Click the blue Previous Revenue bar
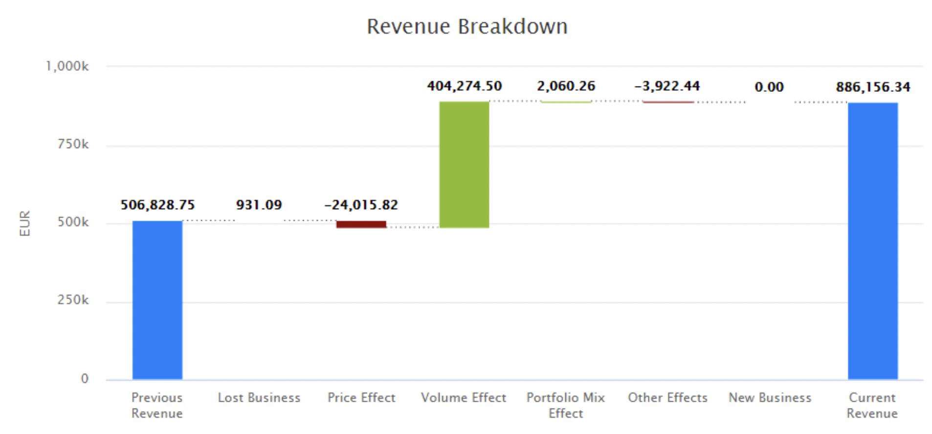This screenshot has height=434, width=932. click(x=157, y=300)
